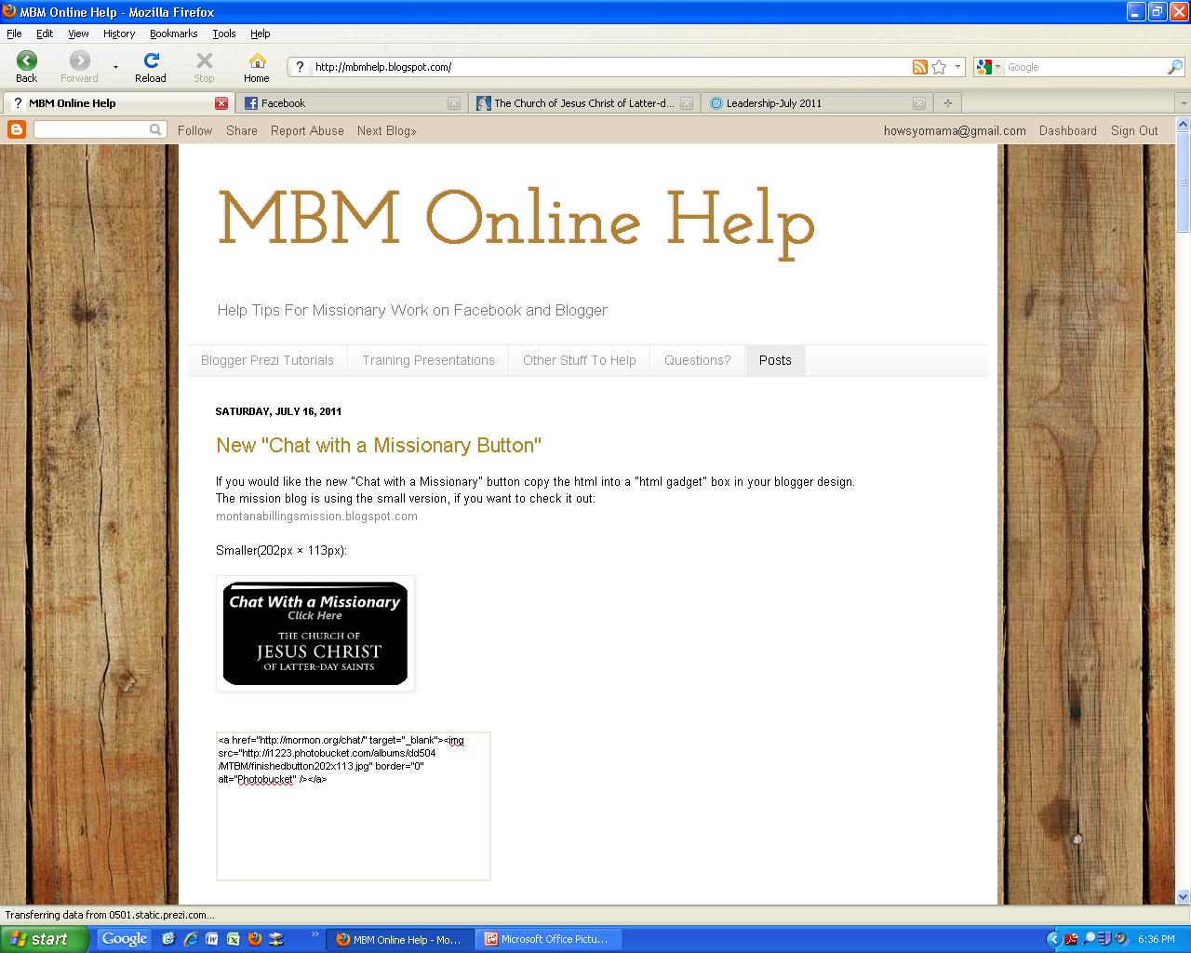Click the Adobe Acrobat tray icon
1191x953 pixels.
[1072, 939]
